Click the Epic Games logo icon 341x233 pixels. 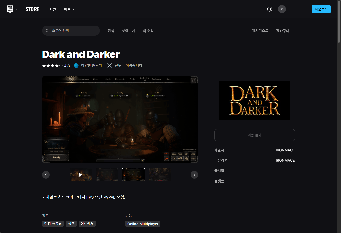pyautogui.click(x=10, y=9)
